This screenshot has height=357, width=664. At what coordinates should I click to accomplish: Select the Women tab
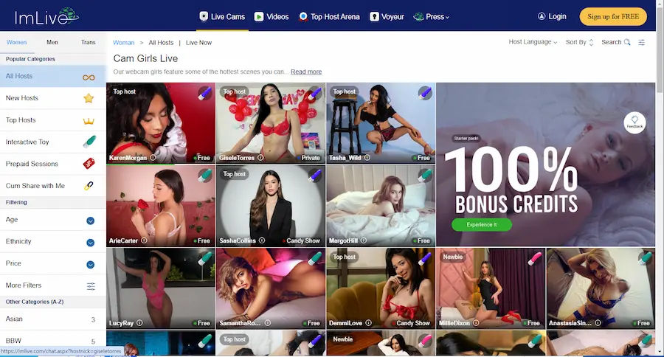(16, 42)
